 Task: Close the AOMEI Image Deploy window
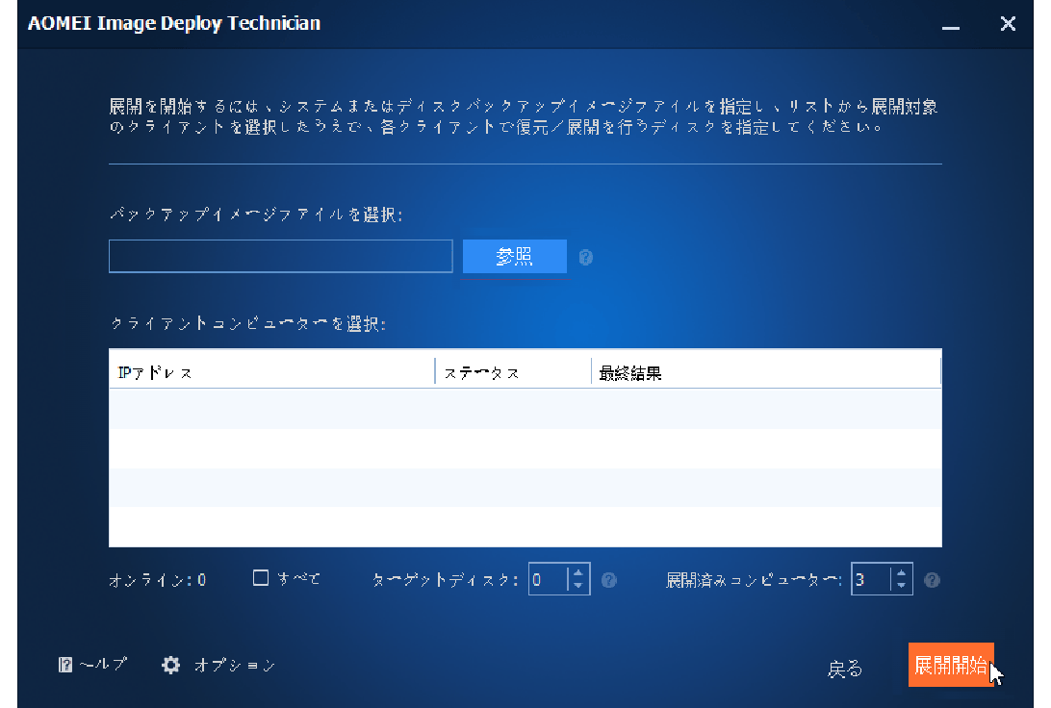click(x=1008, y=24)
